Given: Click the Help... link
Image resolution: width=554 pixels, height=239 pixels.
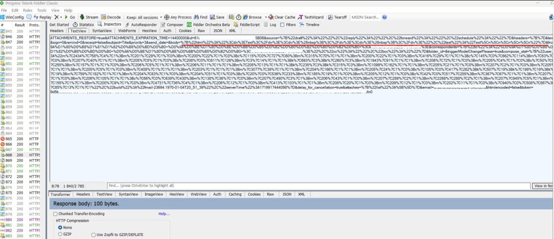Looking at the screenshot, I should click(x=164, y=214).
